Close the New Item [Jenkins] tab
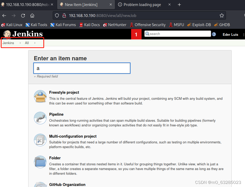 (x=111, y=4)
